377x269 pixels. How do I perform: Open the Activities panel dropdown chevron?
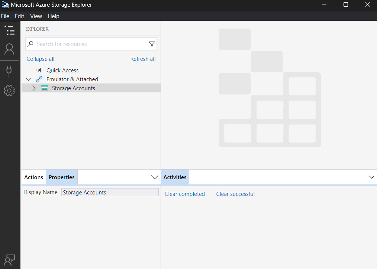click(x=372, y=177)
